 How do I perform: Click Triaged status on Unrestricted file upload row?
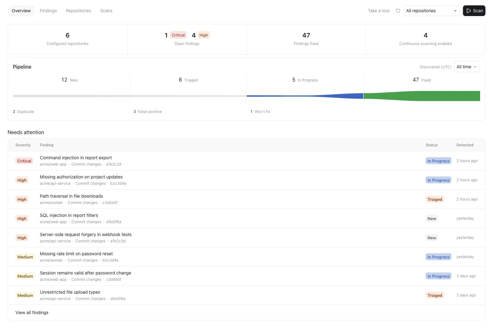[x=435, y=295]
